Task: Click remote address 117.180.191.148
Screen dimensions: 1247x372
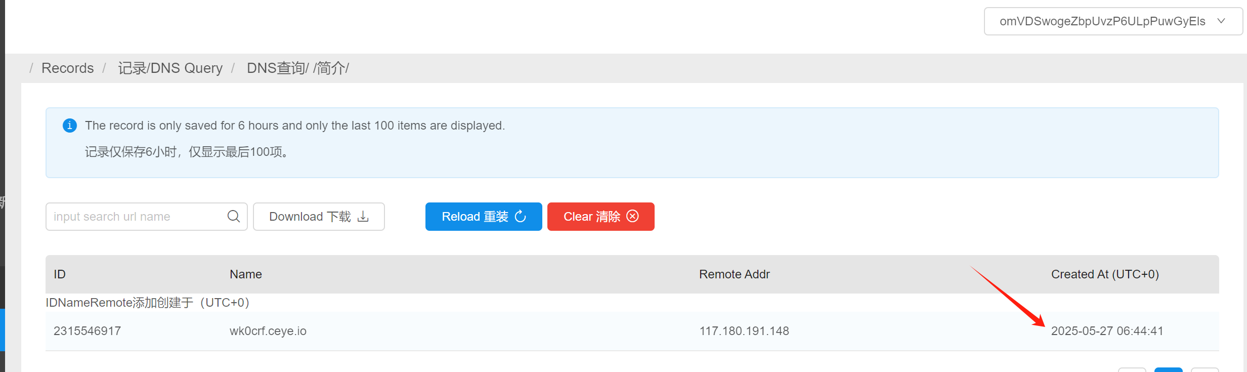Action: pyautogui.click(x=744, y=331)
